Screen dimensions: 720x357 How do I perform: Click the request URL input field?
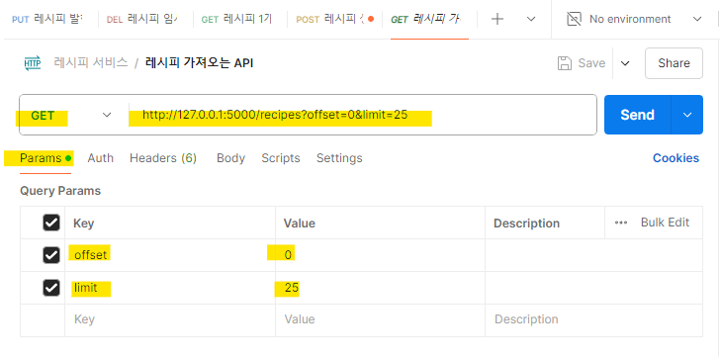coord(363,115)
